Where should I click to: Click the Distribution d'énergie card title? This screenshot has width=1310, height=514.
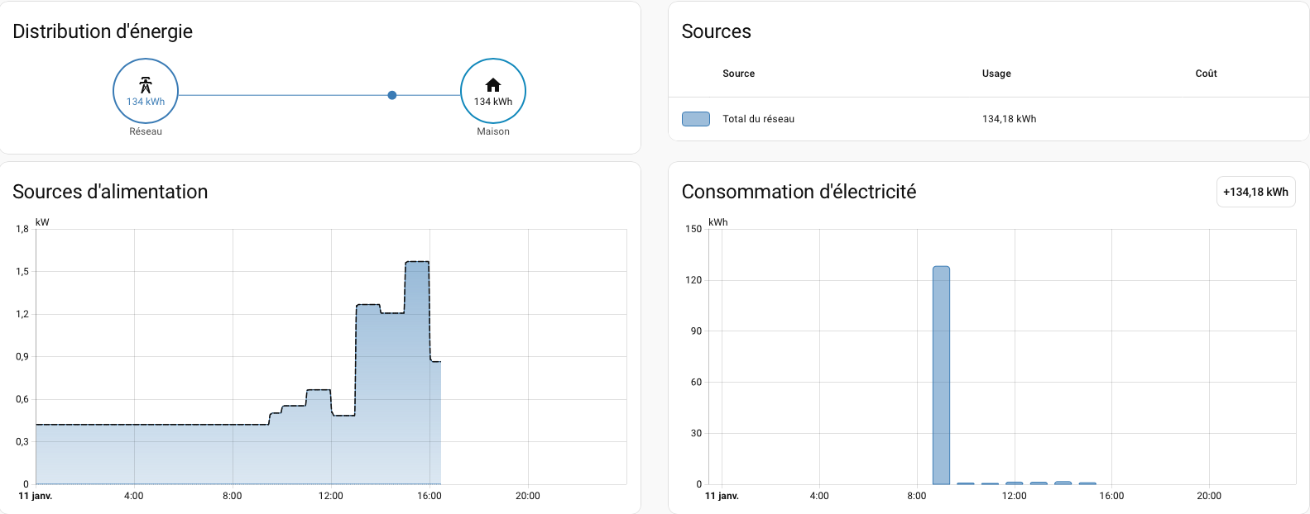tap(103, 31)
